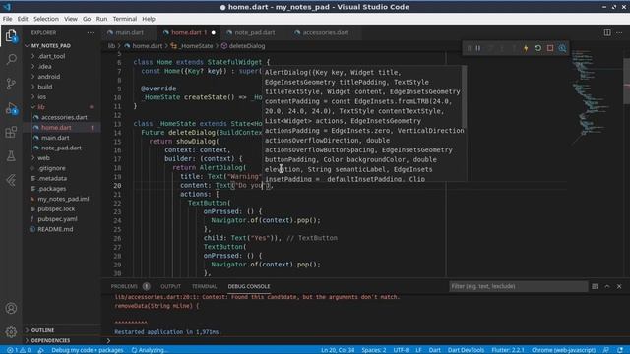
Task: Open the Selection menu
Action: (x=46, y=19)
